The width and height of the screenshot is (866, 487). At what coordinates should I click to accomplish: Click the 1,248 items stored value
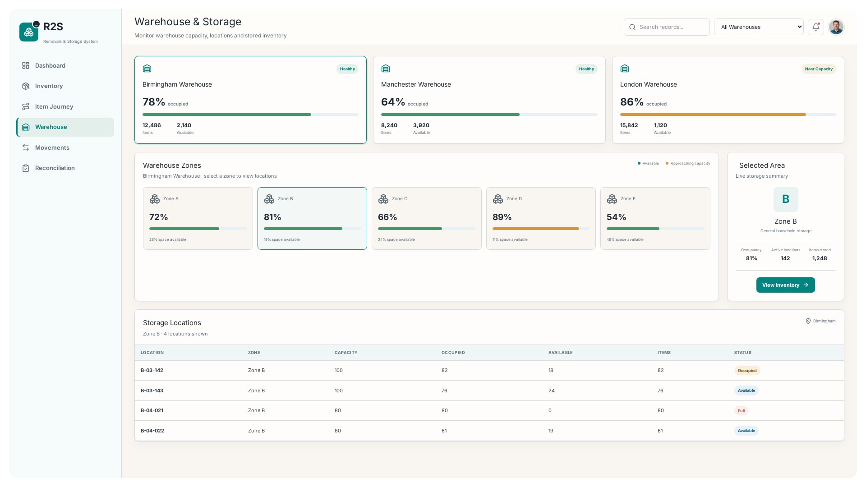coord(820,258)
